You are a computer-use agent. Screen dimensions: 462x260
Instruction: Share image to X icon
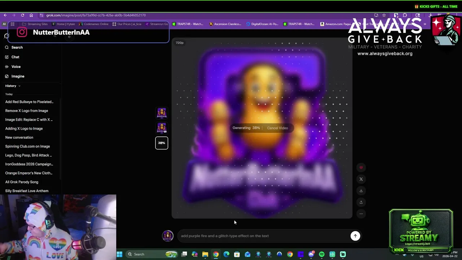click(361, 179)
